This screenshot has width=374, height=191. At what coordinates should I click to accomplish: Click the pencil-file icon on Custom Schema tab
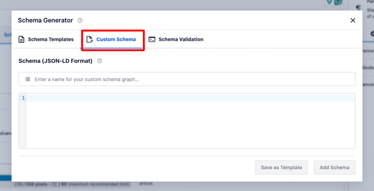coord(89,39)
